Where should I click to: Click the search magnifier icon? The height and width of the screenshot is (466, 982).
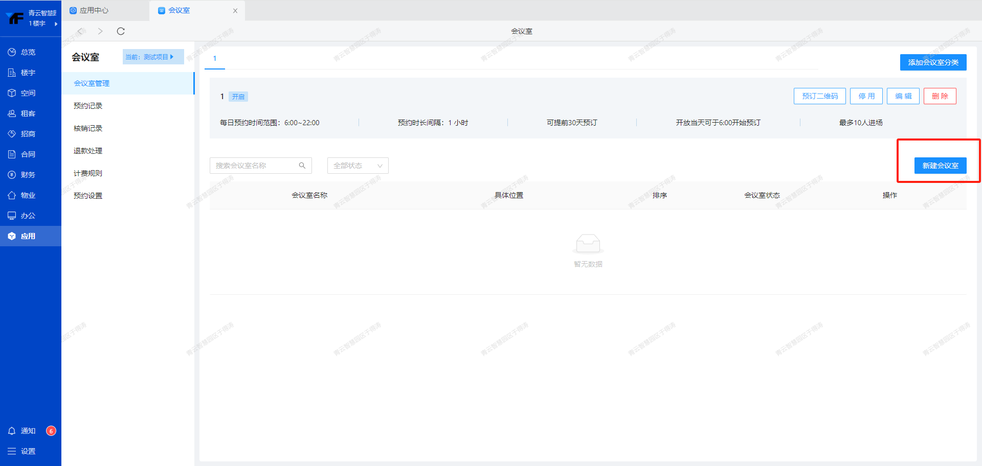pyautogui.click(x=302, y=166)
